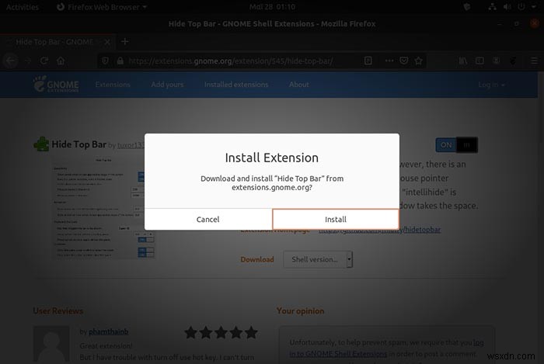Open the Hide Top Bar puzzle icon
This screenshot has height=364, width=544.
(41, 144)
